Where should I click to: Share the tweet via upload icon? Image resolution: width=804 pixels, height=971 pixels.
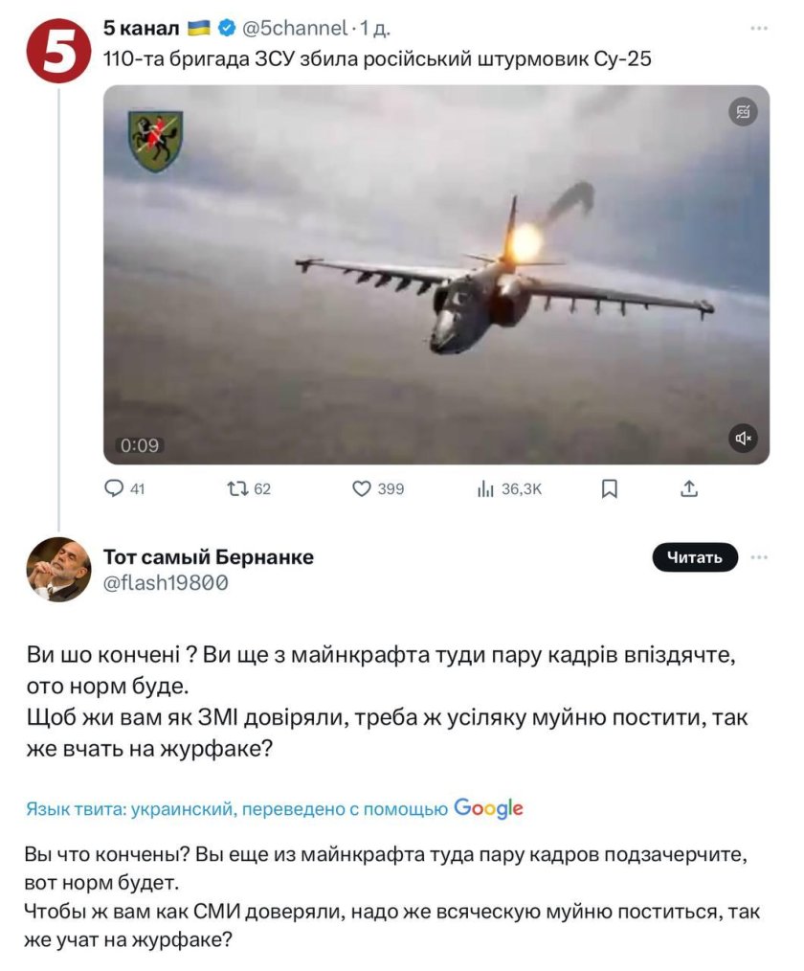(x=688, y=489)
